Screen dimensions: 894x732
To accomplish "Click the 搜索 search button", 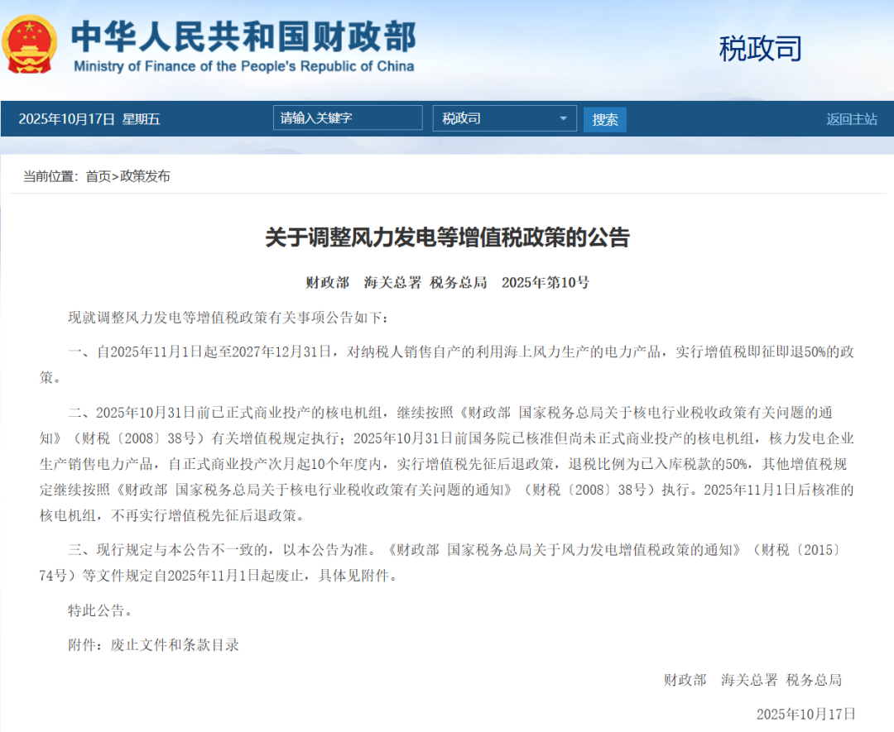I will click(604, 120).
